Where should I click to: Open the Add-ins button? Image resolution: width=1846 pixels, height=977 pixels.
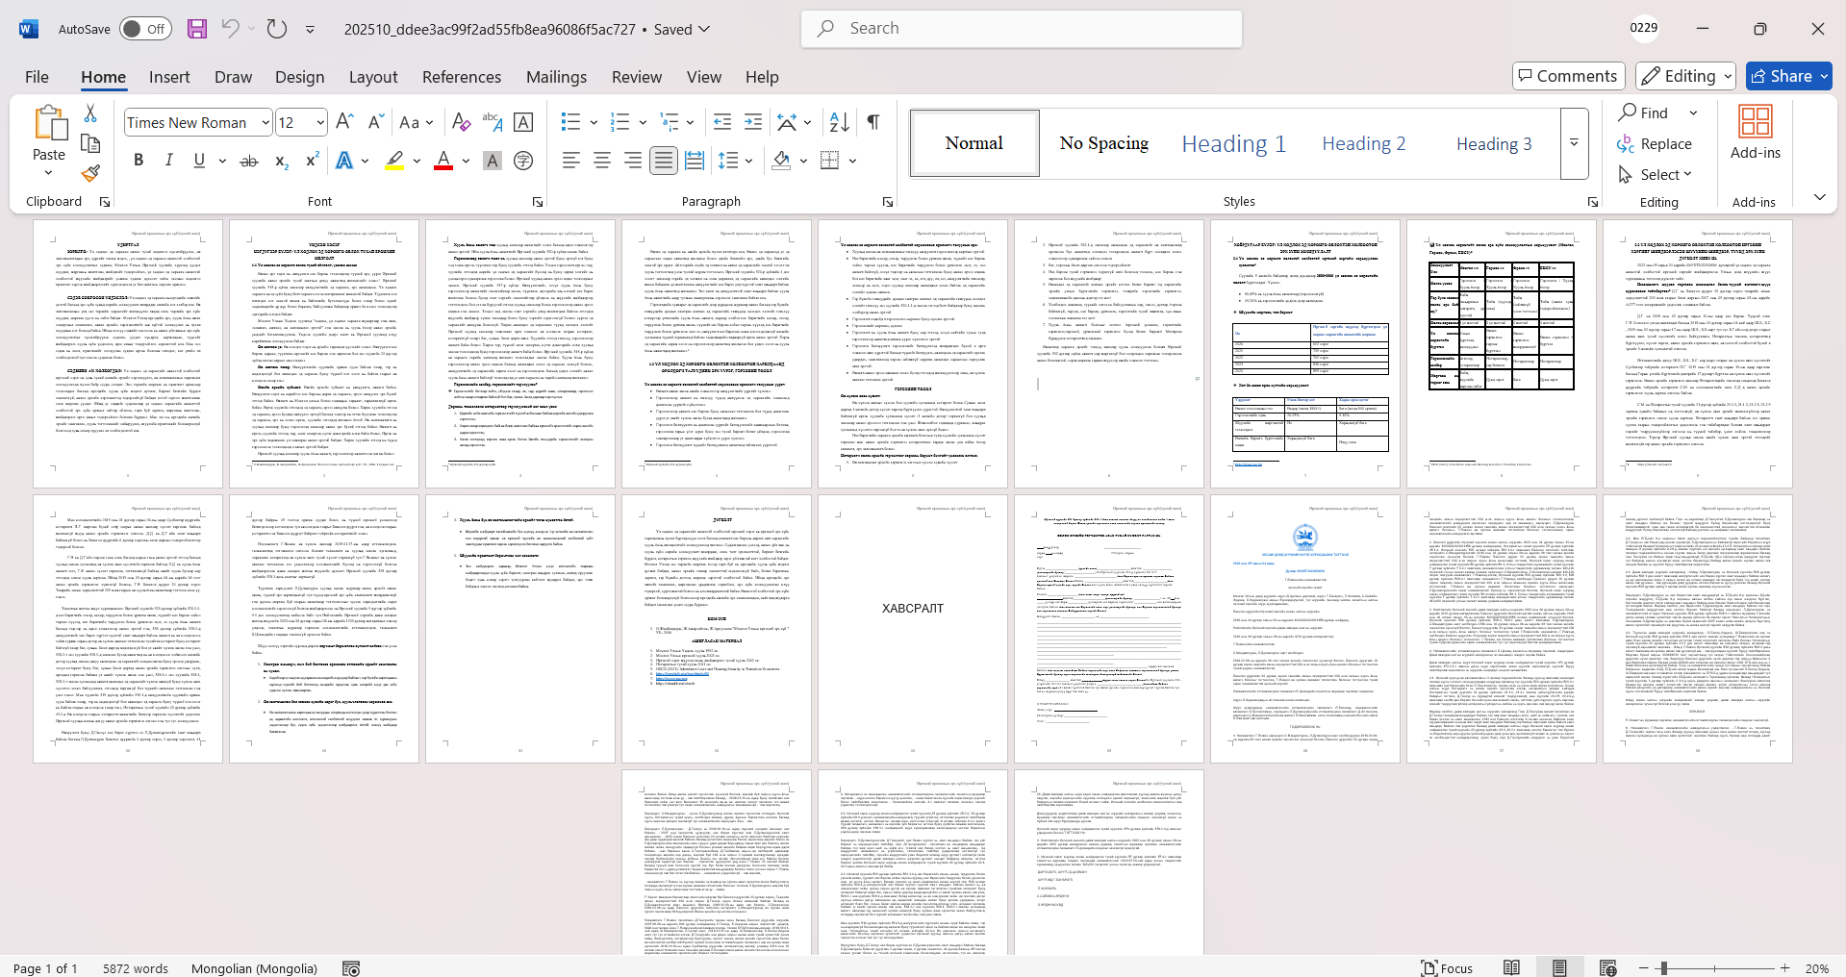1755,132
